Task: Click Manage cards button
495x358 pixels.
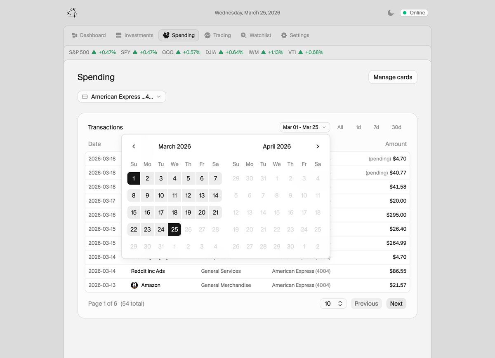Action: point(393,77)
